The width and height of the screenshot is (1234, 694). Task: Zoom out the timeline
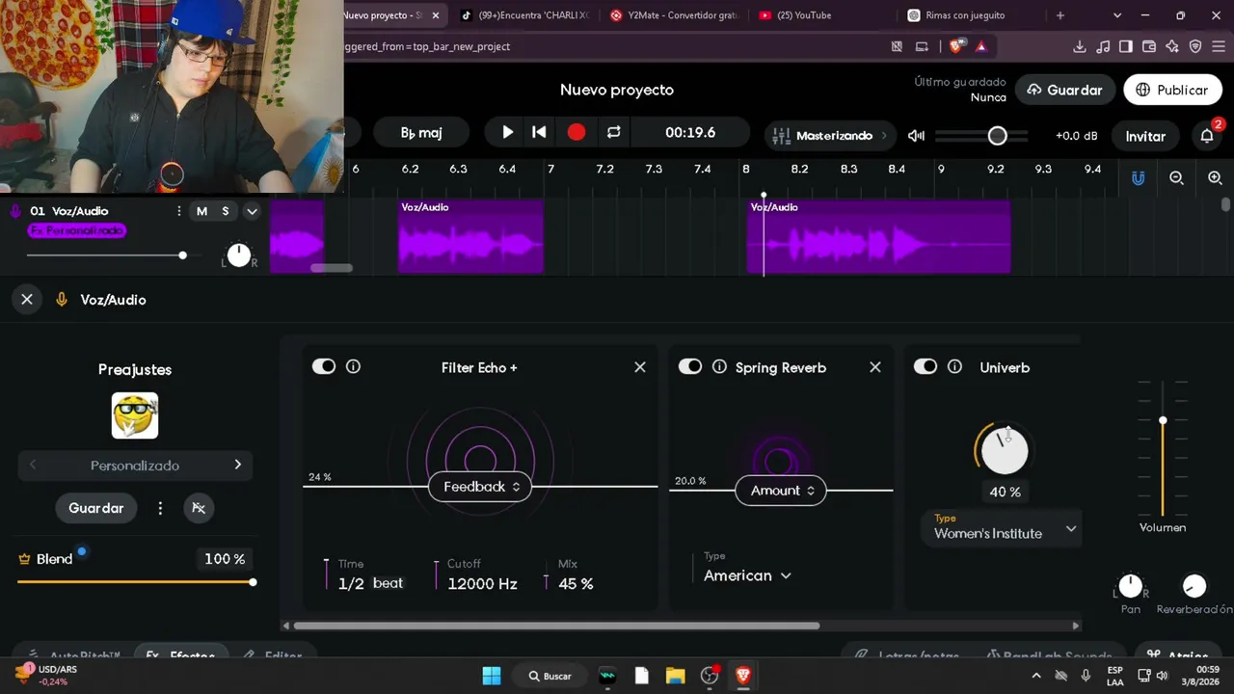click(x=1176, y=178)
